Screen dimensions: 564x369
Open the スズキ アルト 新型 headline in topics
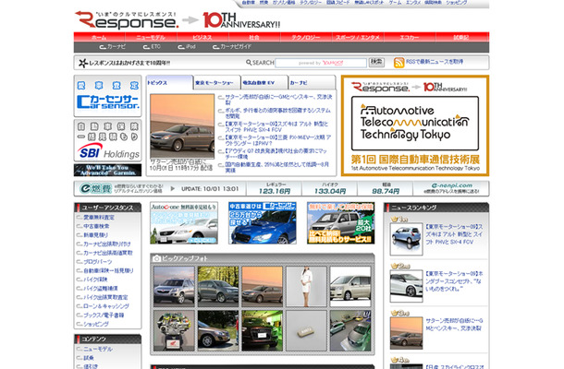[x=276, y=126]
